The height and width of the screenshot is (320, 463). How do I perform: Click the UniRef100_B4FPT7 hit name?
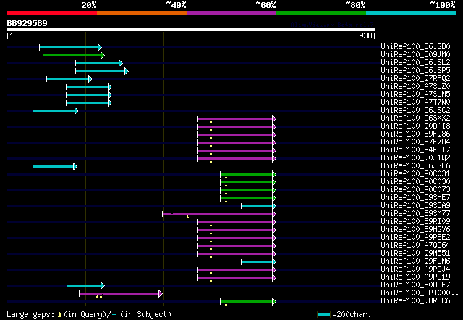pos(415,150)
